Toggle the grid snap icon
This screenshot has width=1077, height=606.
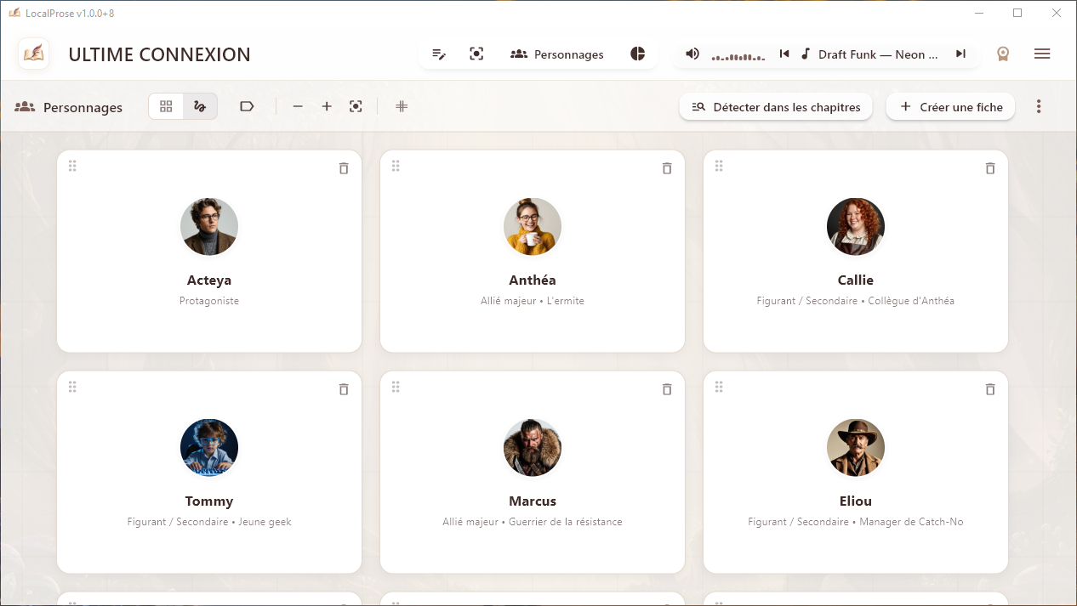click(402, 106)
